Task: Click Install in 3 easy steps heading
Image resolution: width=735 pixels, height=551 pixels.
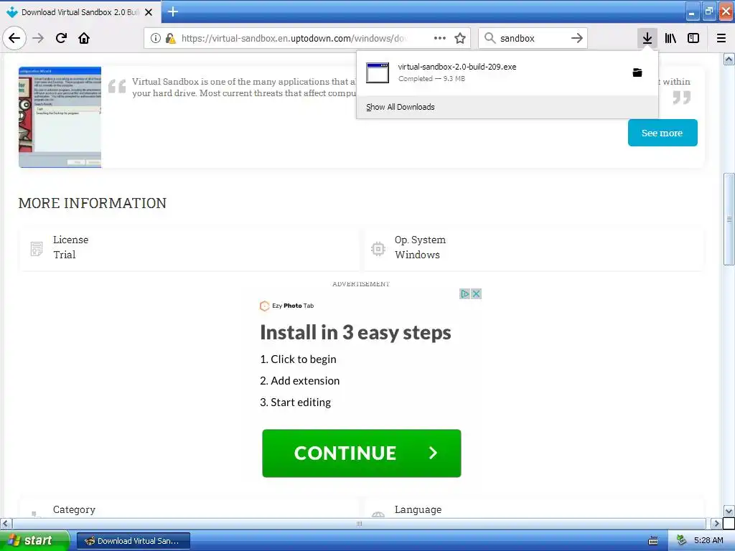Action: tap(355, 333)
